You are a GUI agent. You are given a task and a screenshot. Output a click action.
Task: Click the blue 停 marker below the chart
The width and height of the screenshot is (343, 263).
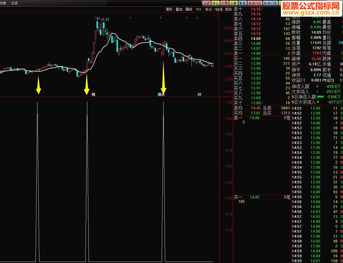point(160,95)
